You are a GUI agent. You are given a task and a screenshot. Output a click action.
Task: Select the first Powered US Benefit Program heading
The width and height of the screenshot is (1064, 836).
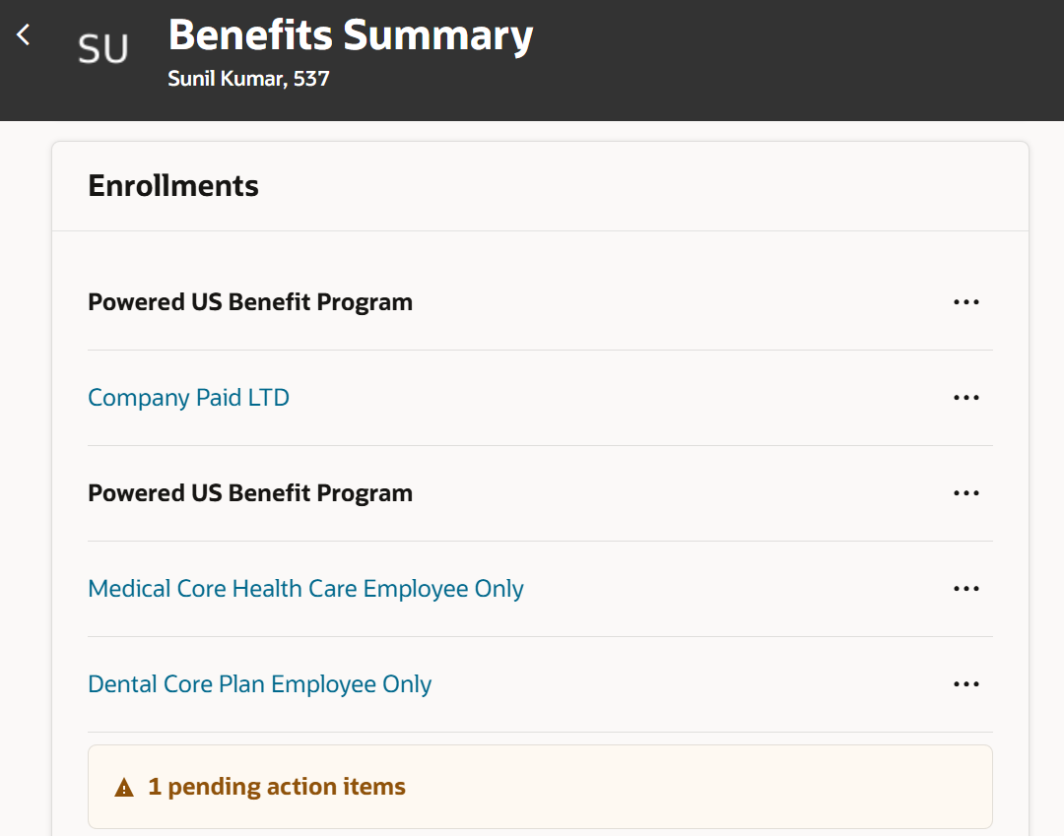[250, 301]
